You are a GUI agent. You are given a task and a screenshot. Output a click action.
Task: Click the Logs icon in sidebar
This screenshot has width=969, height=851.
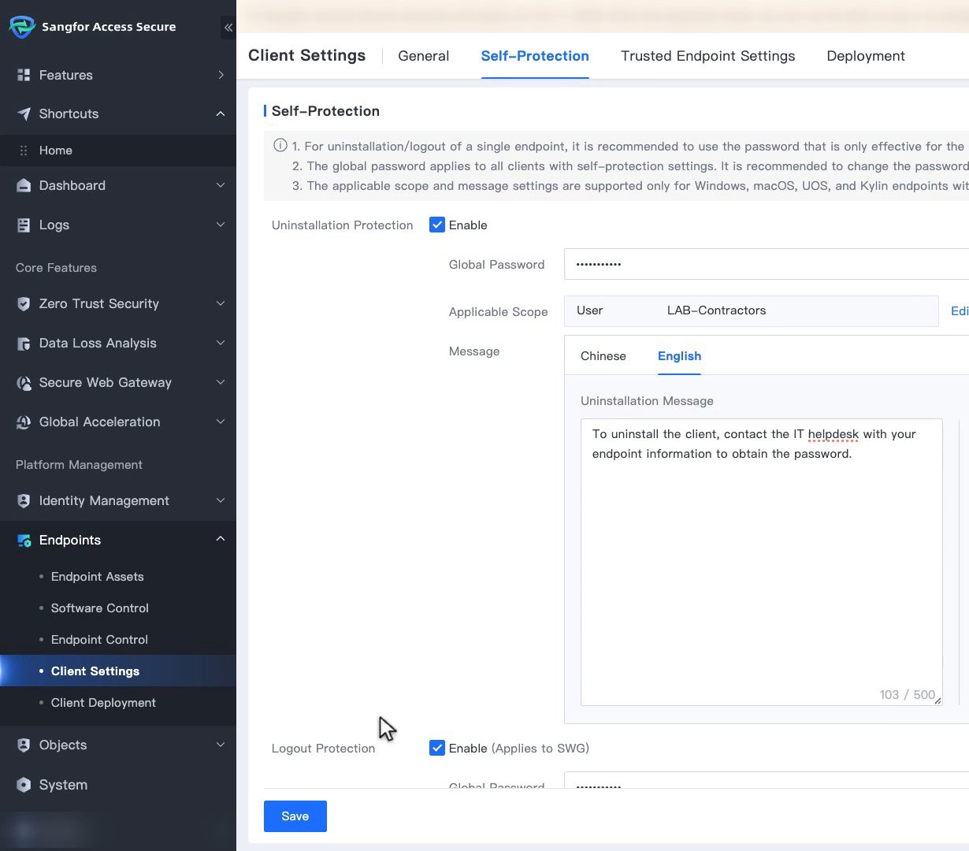24,225
